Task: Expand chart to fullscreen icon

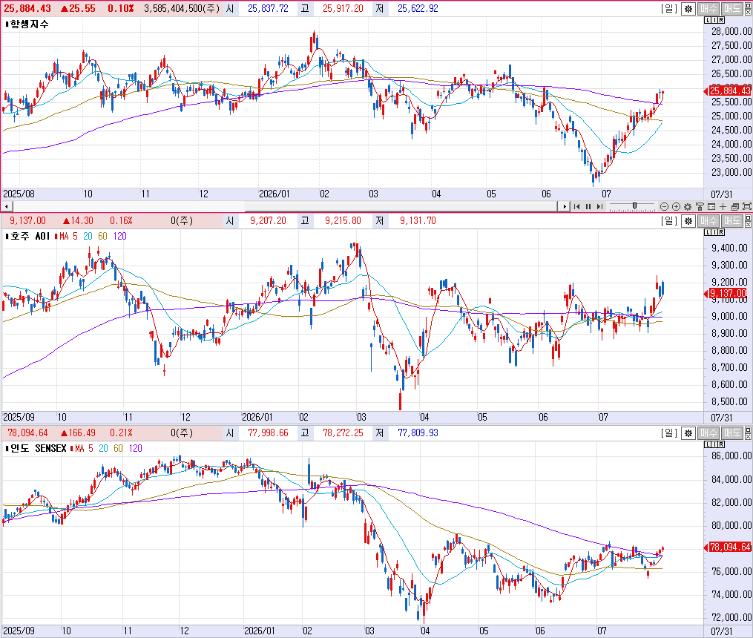Action: click(x=747, y=207)
